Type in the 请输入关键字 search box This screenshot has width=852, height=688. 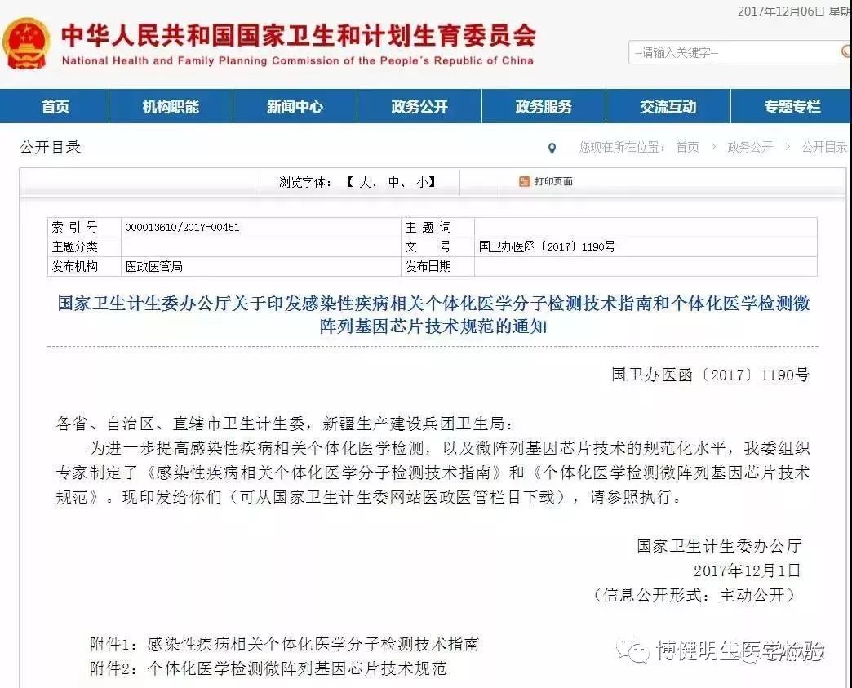point(730,53)
